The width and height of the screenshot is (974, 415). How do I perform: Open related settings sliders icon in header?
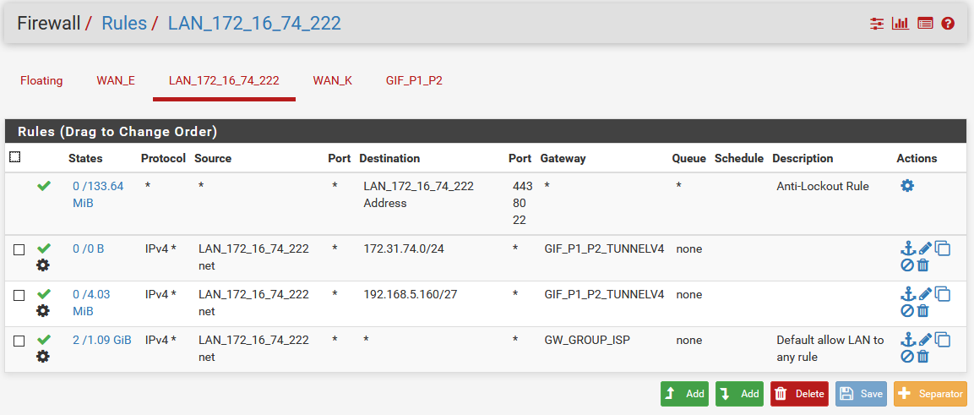pyautogui.click(x=877, y=24)
